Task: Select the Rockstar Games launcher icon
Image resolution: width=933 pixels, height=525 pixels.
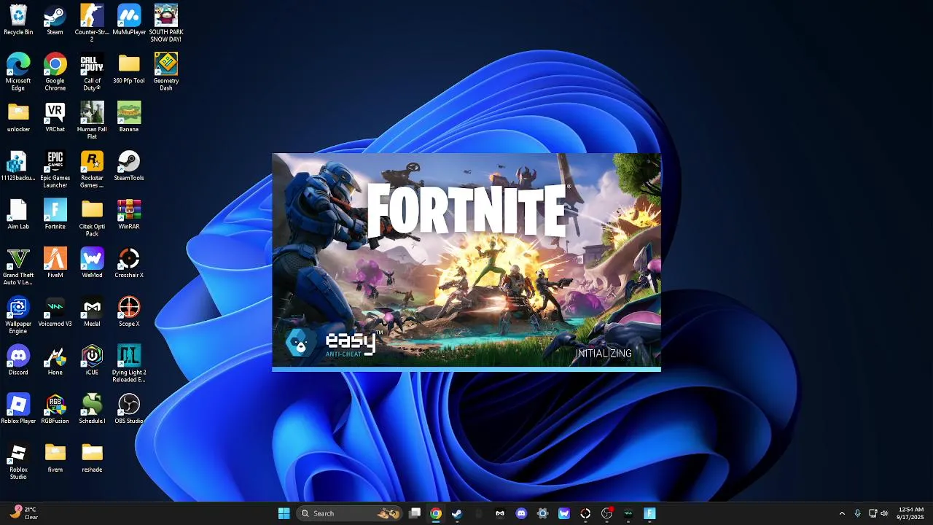Action: click(x=92, y=169)
